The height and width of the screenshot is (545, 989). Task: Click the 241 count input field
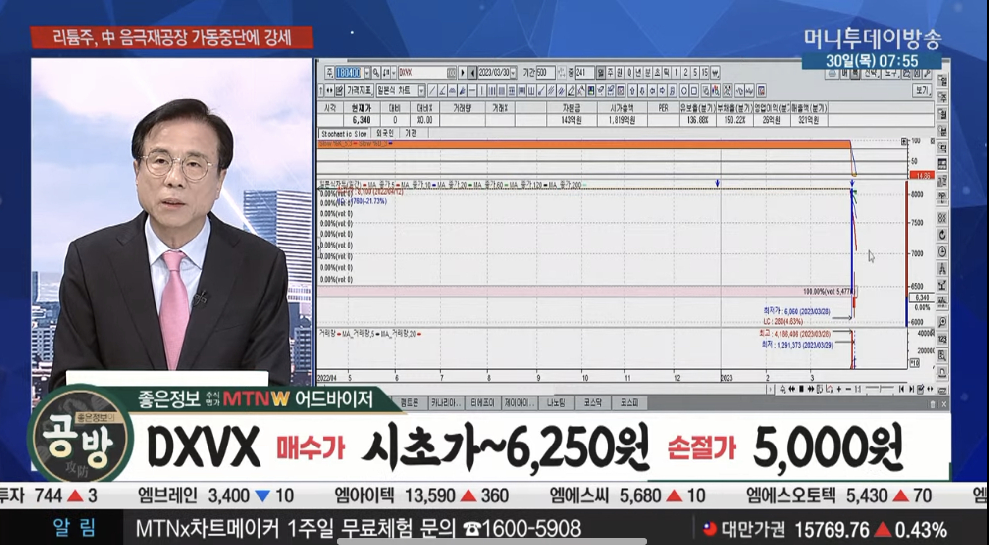[x=584, y=73]
